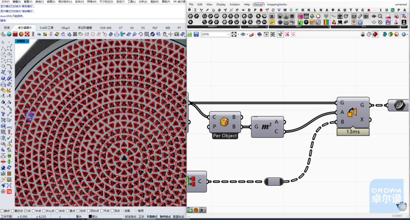This screenshot has width=410, height=220.
Task: Open named views dropdown arrow beside eye
Action: point(247,34)
